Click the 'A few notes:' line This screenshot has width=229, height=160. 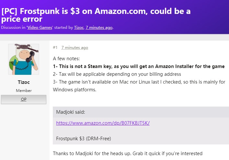point(66,59)
